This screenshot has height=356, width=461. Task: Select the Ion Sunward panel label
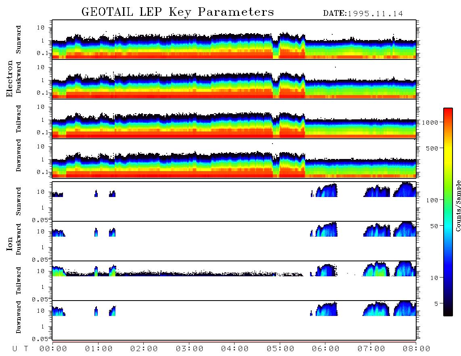pyautogui.click(x=18, y=201)
